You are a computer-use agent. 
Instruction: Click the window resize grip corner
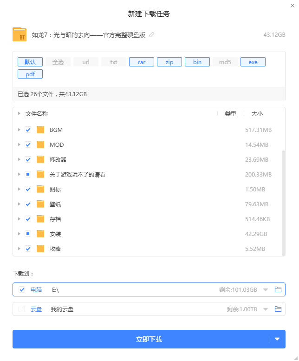point(296,358)
